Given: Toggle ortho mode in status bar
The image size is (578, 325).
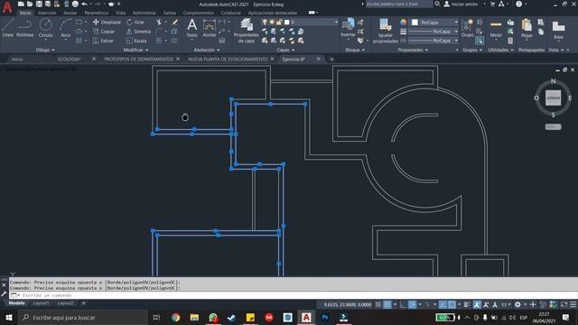Looking at the screenshot, I should point(404,304).
